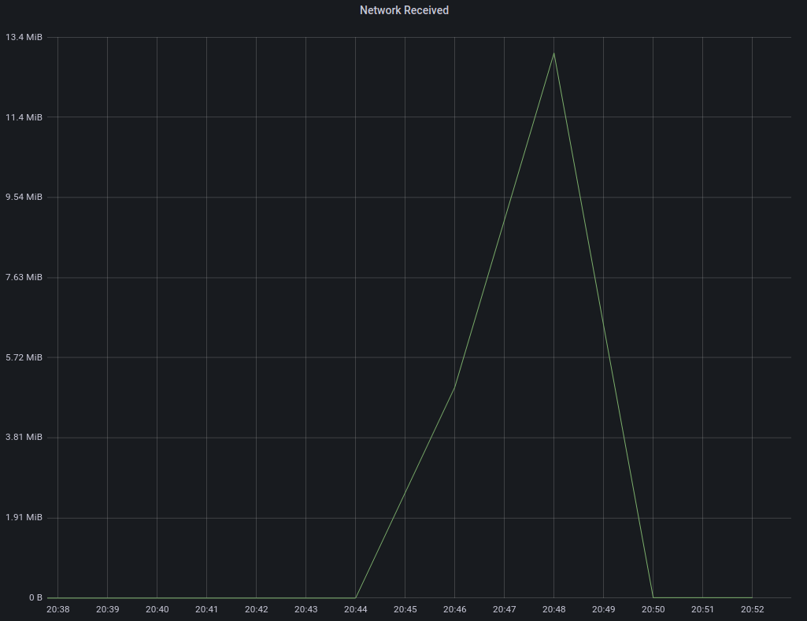Click the 20:44 time axis label
Screen dimensions: 807x621
(356, 610)
